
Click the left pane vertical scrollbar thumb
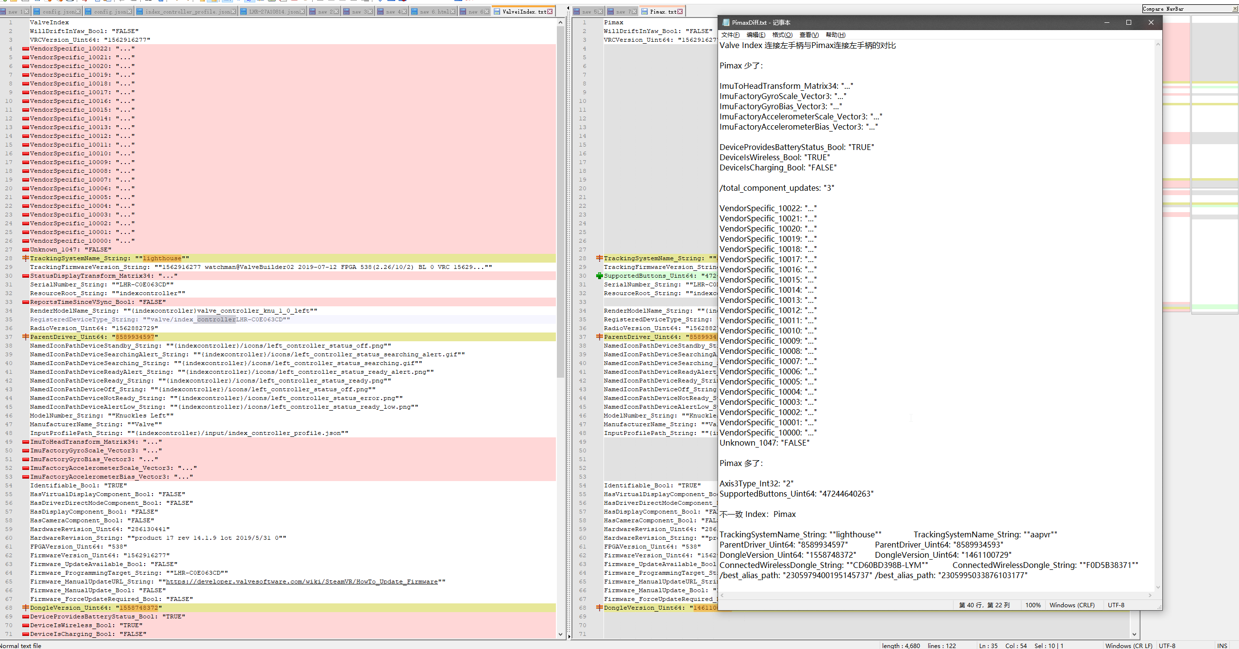560,201
